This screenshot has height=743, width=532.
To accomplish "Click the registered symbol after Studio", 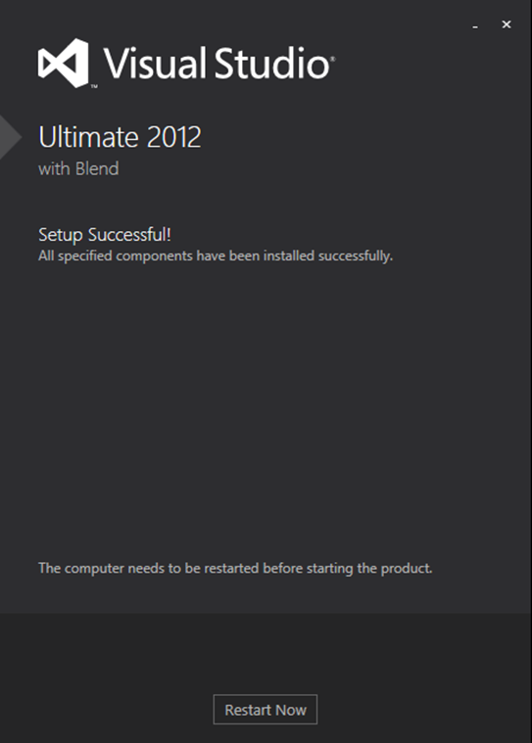I will pyautogui.click(x=332, y=59).
